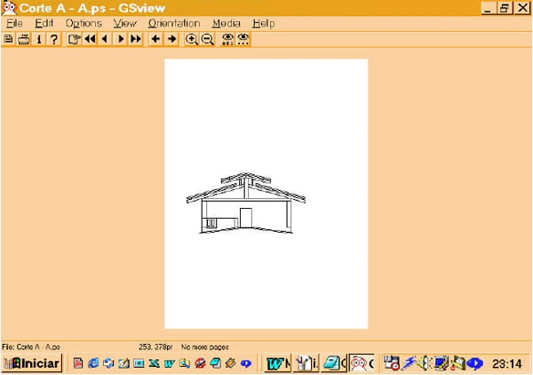
Task: Open the File menu
Action: 14,23
